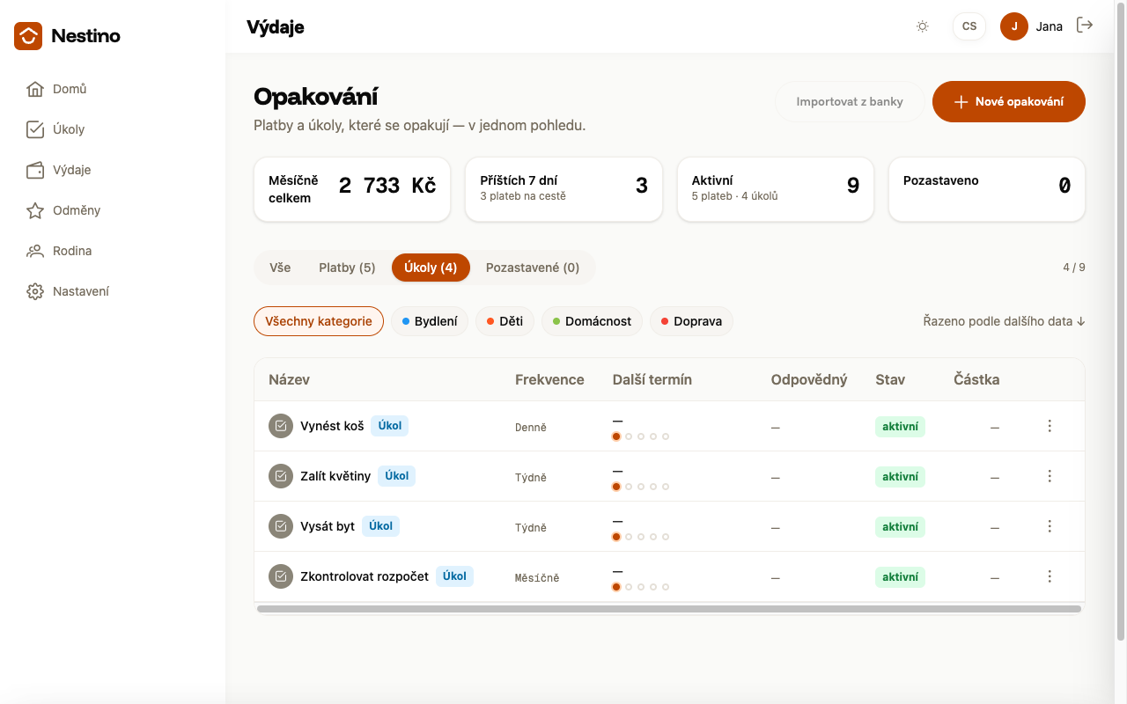
Task: Open the three-dot menu for Zalít květiny
Action: [x=1050, y=476]
